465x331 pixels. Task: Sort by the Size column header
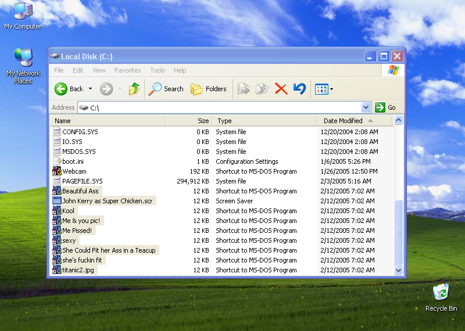(188, 121)
